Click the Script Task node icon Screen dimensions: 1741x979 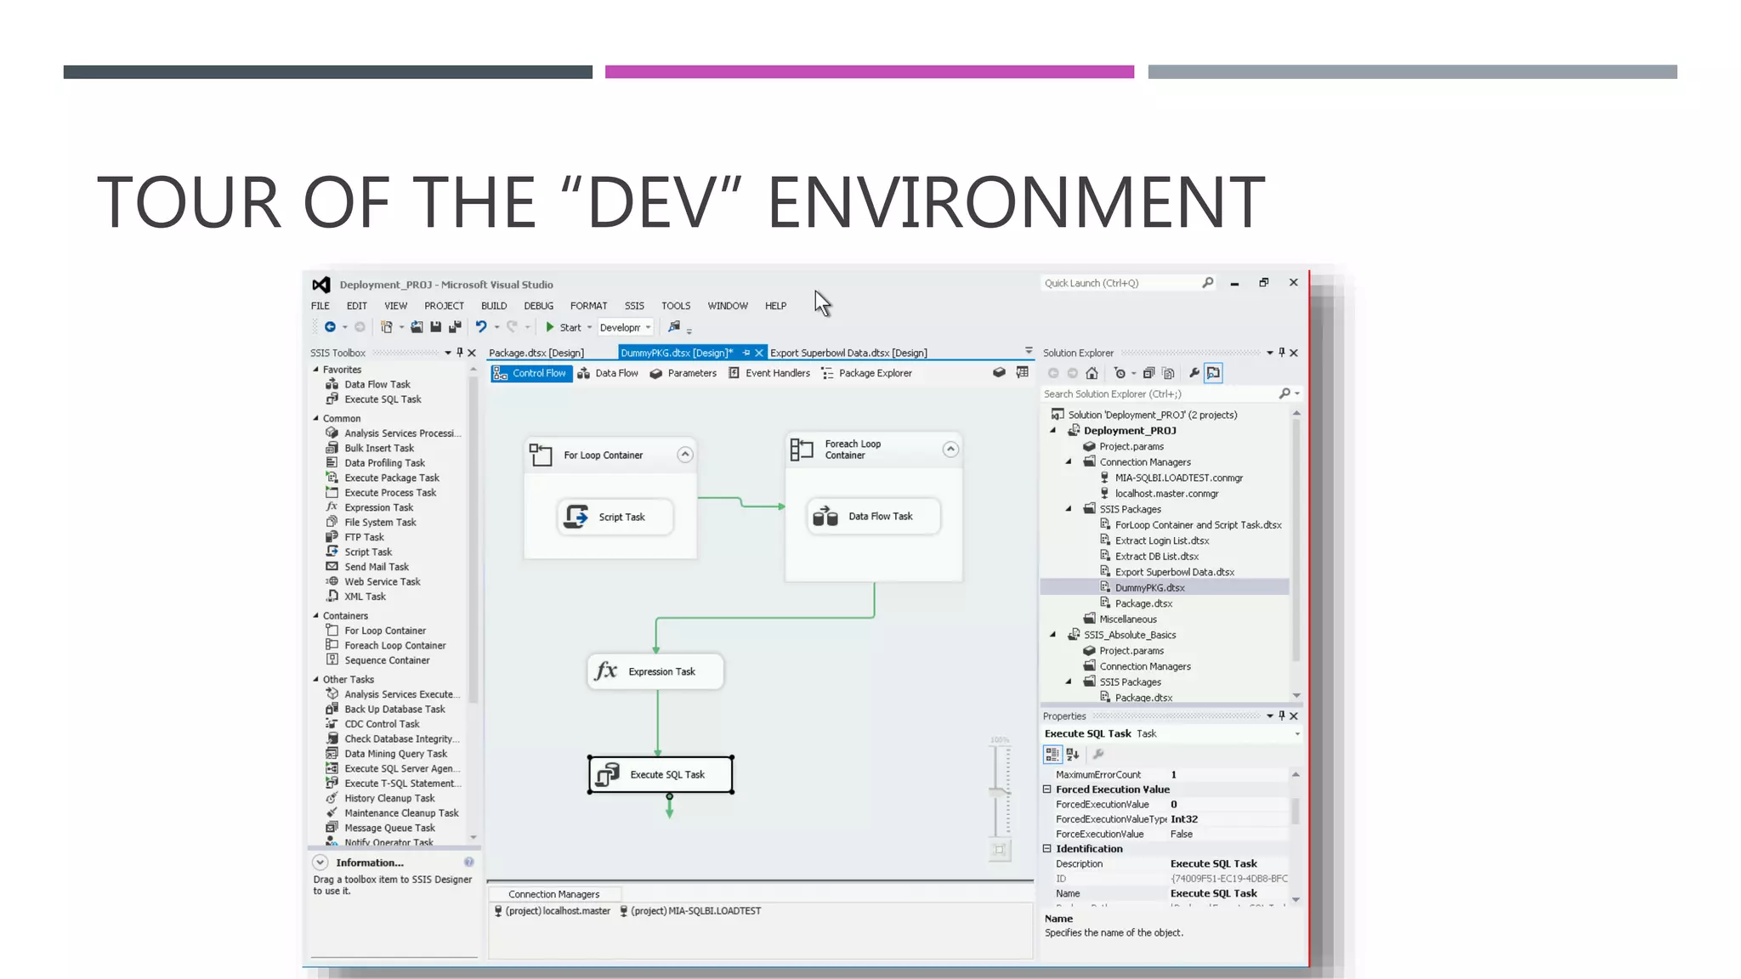(x=577, y=517)
